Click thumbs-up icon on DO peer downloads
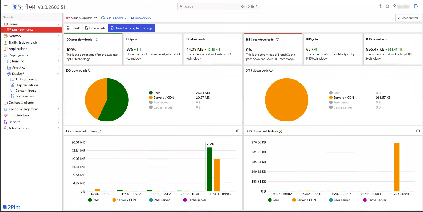 point(96,40)
